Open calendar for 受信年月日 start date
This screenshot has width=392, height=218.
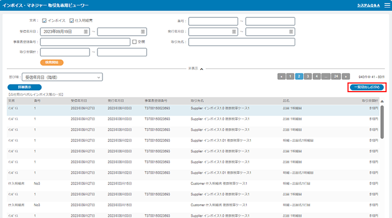click(86, 32)
